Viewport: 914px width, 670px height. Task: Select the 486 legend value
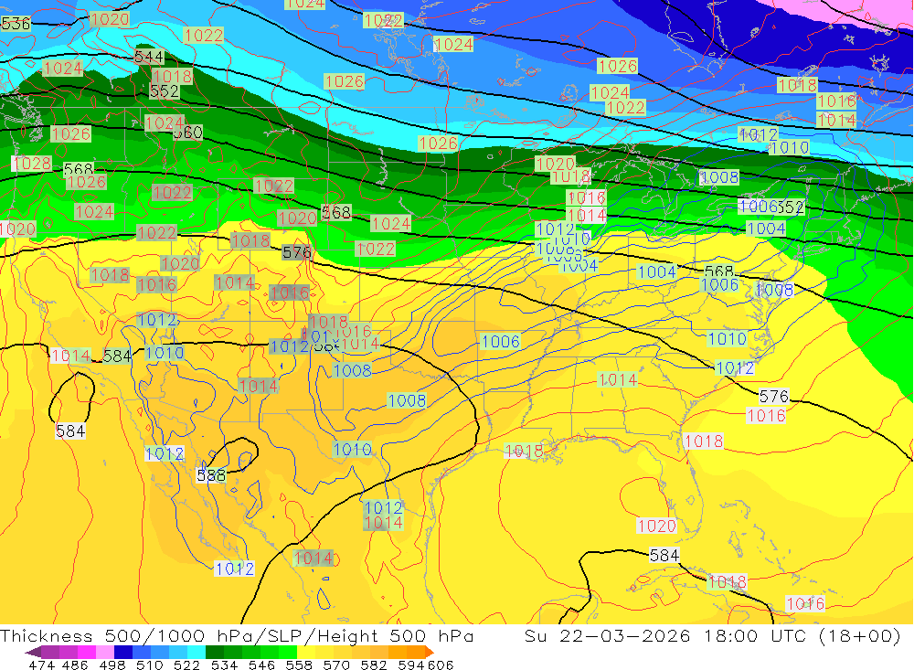75,665
